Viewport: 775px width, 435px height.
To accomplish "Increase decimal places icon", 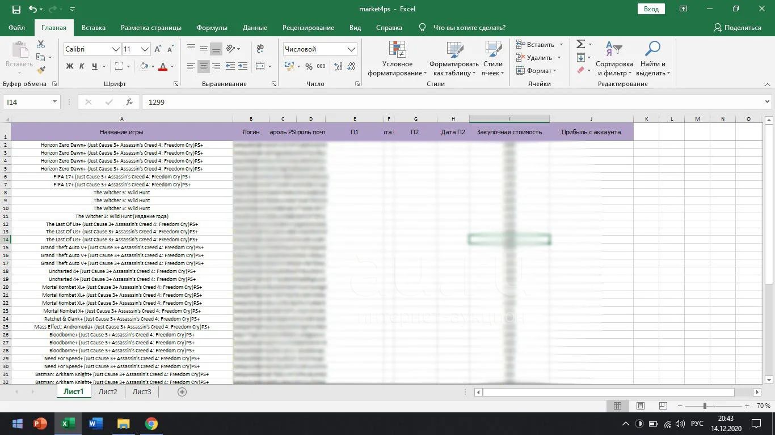I will pyautogui.click(x=339, y=66).
